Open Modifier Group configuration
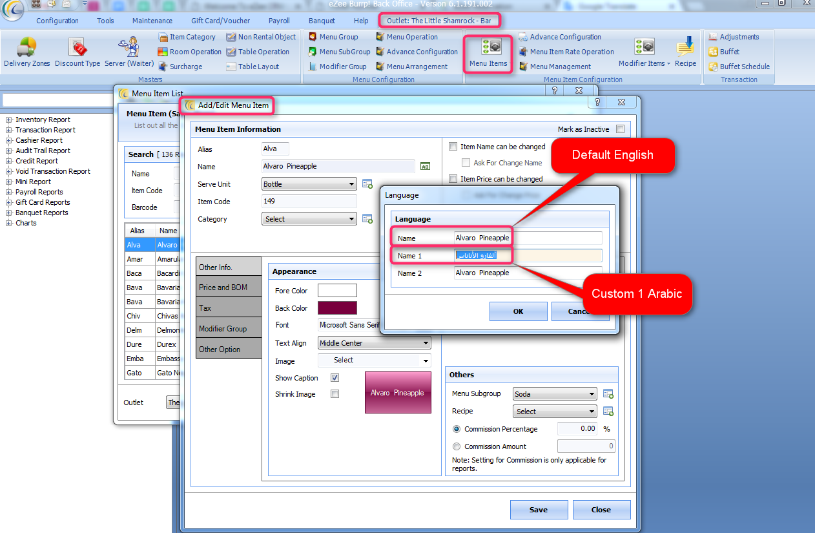Image resolution: width=815 pixels, height=533 pixels. [337, 67]
